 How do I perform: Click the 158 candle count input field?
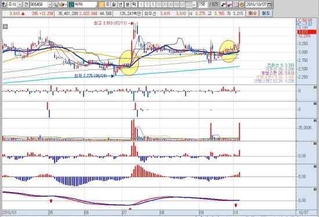coord(203,5)
